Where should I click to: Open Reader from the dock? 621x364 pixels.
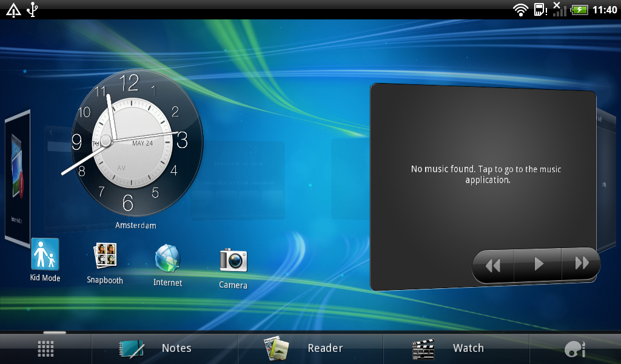click(x=310, y=349)
